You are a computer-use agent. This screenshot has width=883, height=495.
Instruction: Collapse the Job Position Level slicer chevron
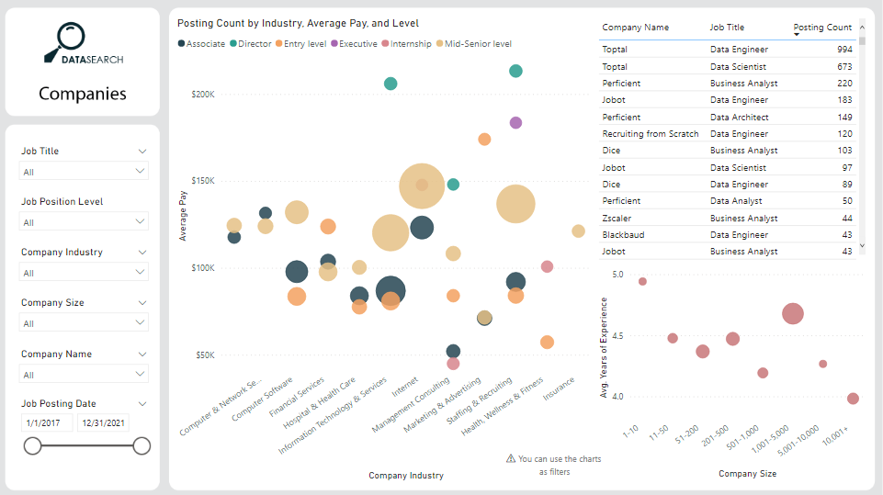point(142,201)
